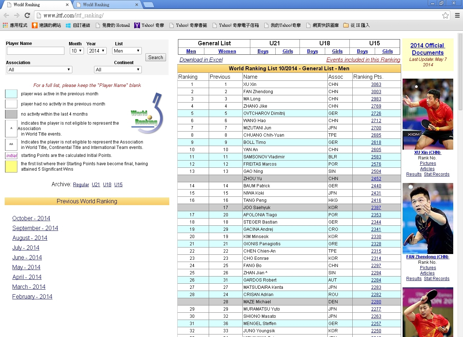Click the FAN Zhendong player photo
This screenshot has width=463, height=337.
(428, 219)
